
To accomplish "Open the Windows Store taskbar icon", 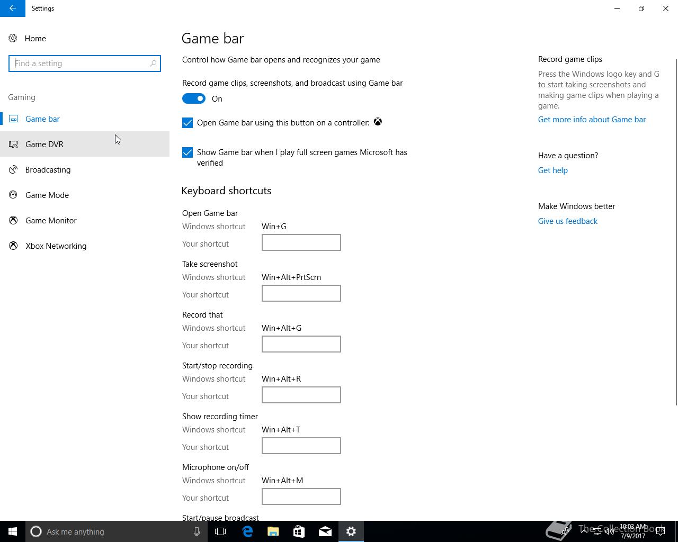I will [299, 531].
